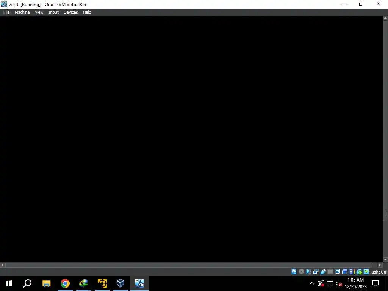Click the Right Ctrl host key label
Screen dimensions: 388x291
pyautogui.click(x=379, y=272)
